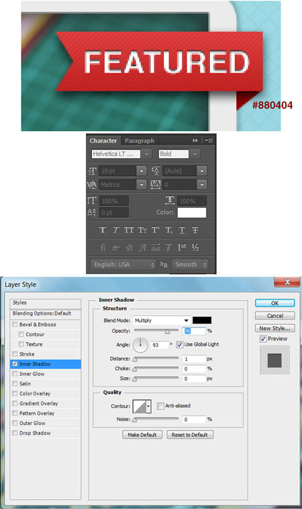Toggle Superscript style icon

pyautogui.click(x=156, y=230)
